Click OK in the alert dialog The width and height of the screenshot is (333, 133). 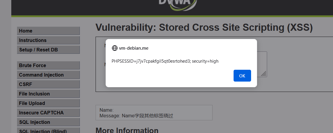coord(242,76)
